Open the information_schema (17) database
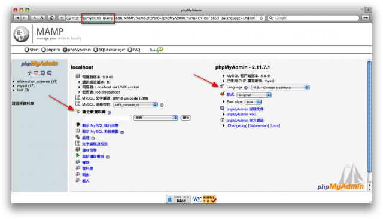This screenshot has width=383, height=219. 37,81
